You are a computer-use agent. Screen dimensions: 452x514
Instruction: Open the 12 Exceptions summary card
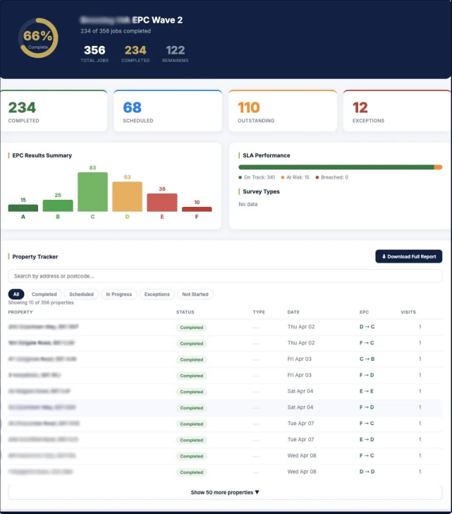(x=397, y=111)
